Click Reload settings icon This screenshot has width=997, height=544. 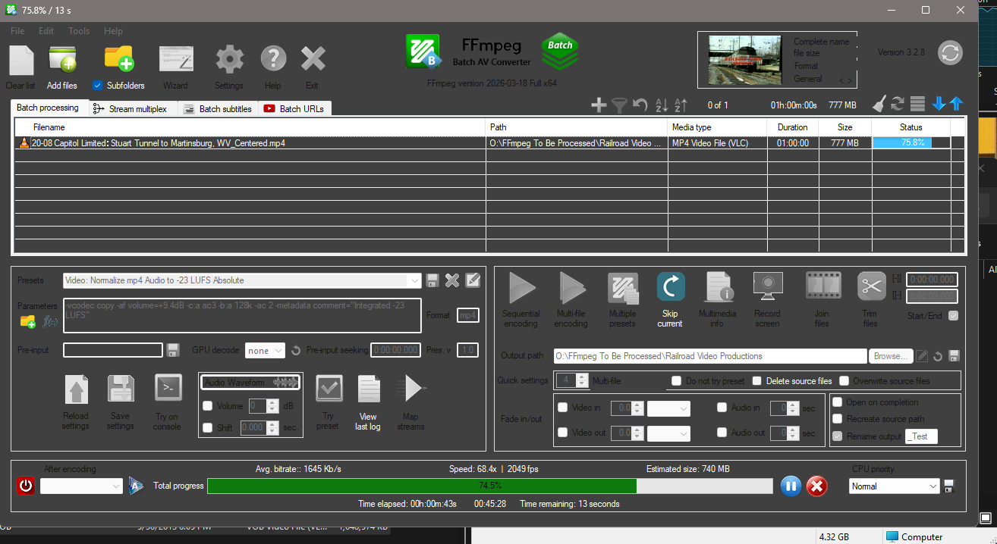[x=76, y=390]
